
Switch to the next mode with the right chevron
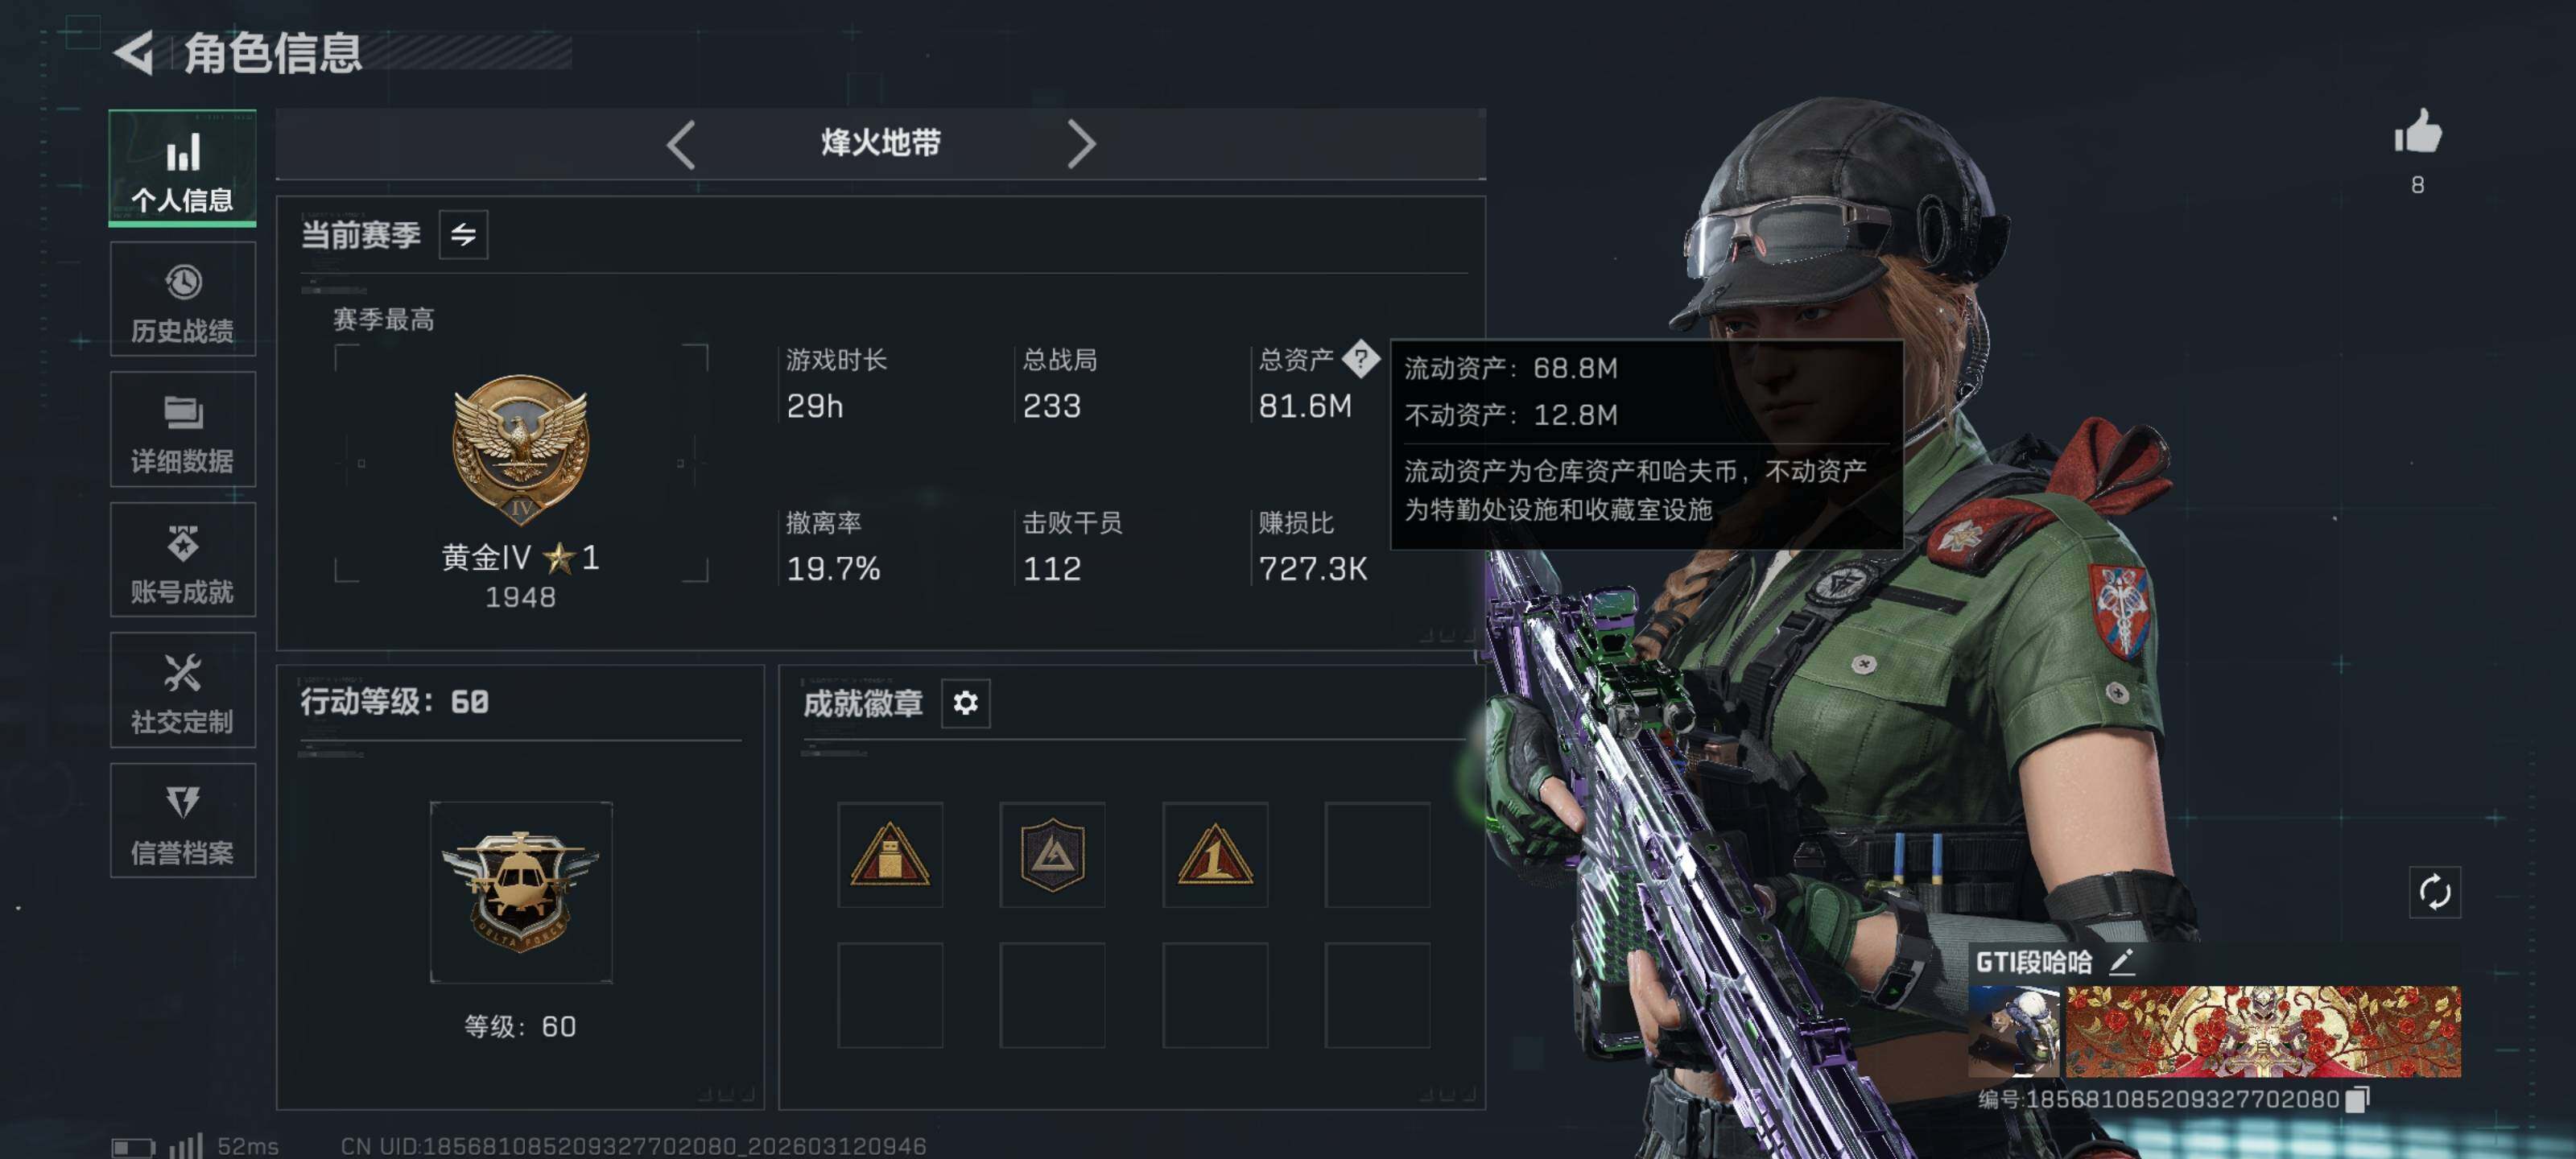[x=1081, y=144]
